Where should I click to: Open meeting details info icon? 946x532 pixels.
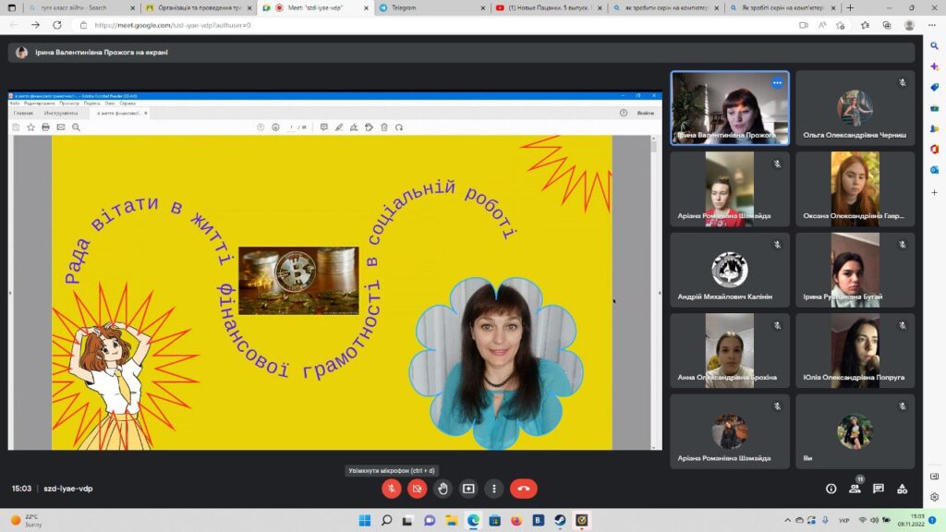(x=831, y=489)
